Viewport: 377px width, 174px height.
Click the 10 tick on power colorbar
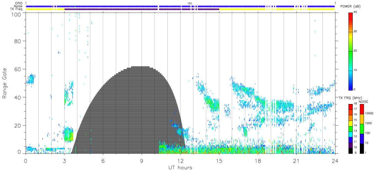355,70
